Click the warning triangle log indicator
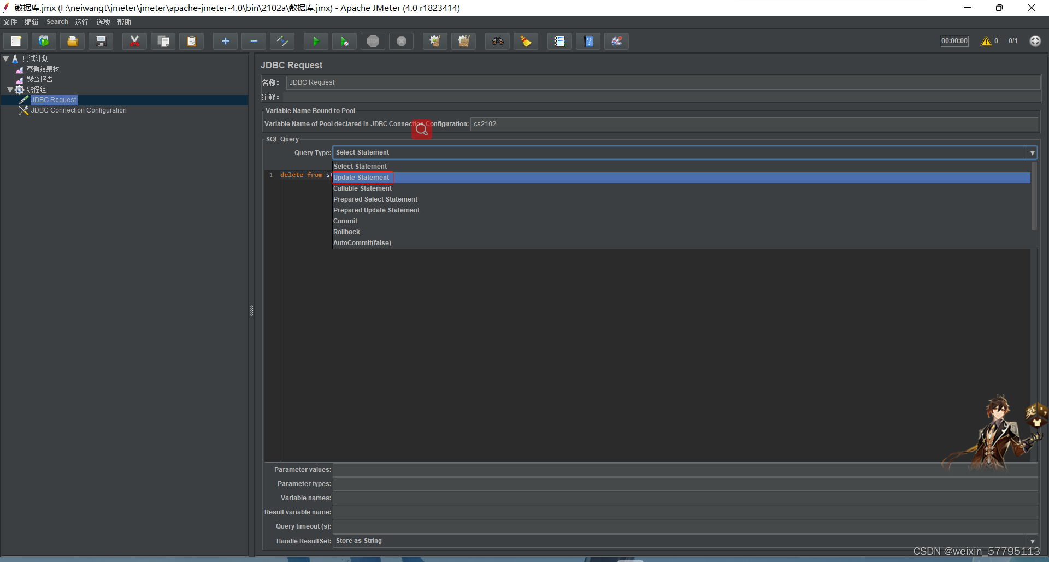The height and width of the screenshot is (562, 1049). pyautogui.click(x=986, y=41)
